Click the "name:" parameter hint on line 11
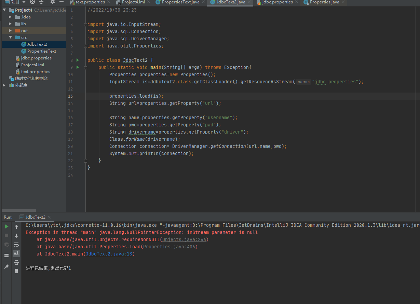 (303, 82)
